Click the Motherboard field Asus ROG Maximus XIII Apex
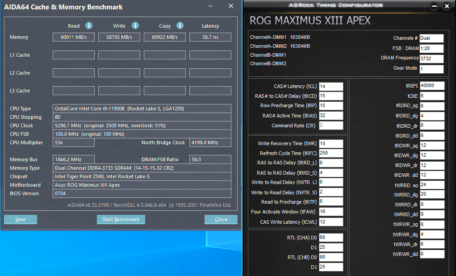Screen dimensions: 456x276 coord(142,185)
